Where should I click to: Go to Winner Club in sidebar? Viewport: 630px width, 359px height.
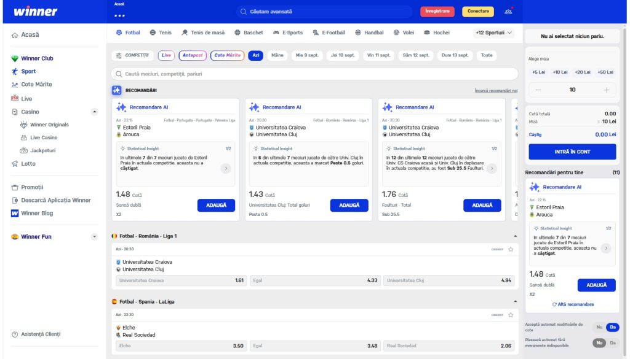tap(37, 58)
